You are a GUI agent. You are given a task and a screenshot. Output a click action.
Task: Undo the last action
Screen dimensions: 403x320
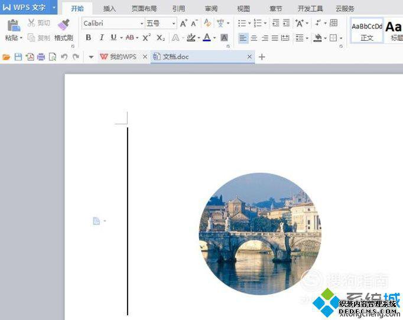click(x=64, y=57)
